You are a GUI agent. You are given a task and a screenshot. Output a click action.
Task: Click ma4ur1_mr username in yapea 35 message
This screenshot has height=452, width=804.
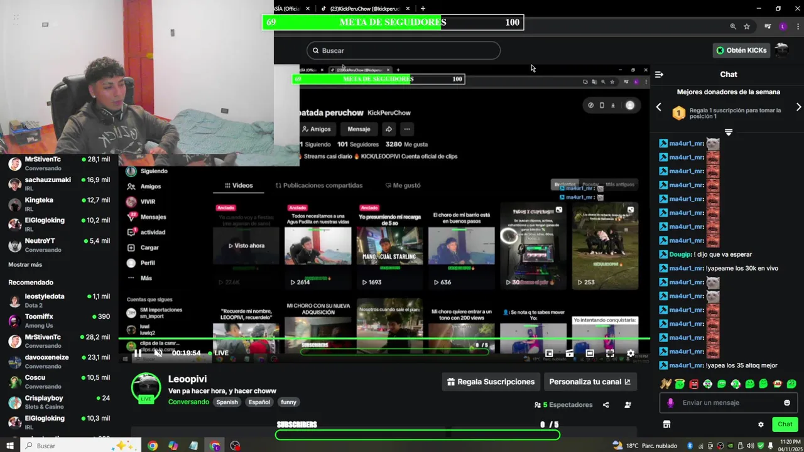coord(686,365)
